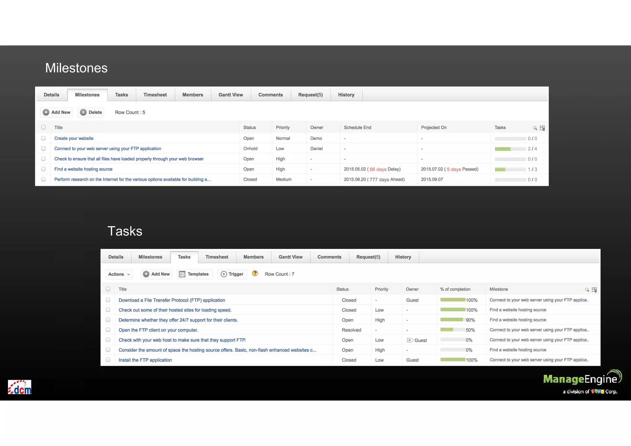The width and height of the screenshot is (631, 446).
Task: Check the 'Install the FTP application' task checkbox
Action: coord(108,360)
